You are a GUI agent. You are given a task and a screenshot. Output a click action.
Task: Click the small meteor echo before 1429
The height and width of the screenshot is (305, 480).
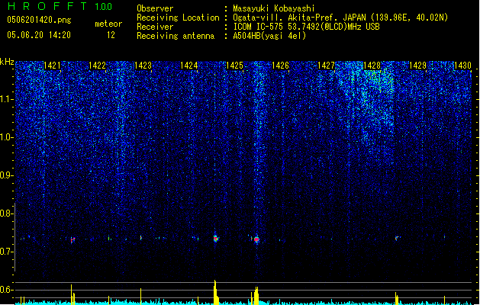[397, 238]
